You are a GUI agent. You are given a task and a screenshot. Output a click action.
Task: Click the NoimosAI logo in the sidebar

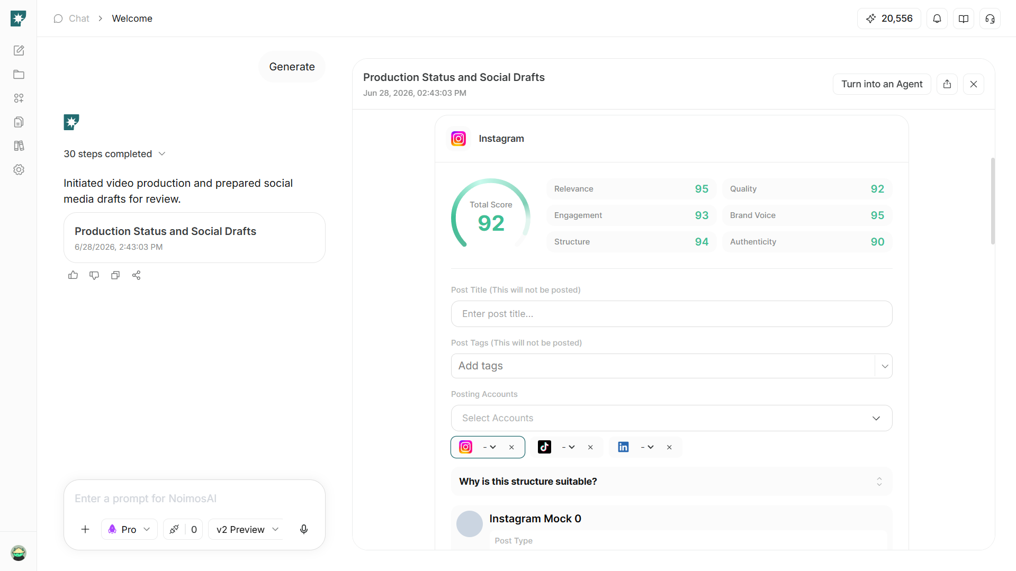(x=19, y=19)
